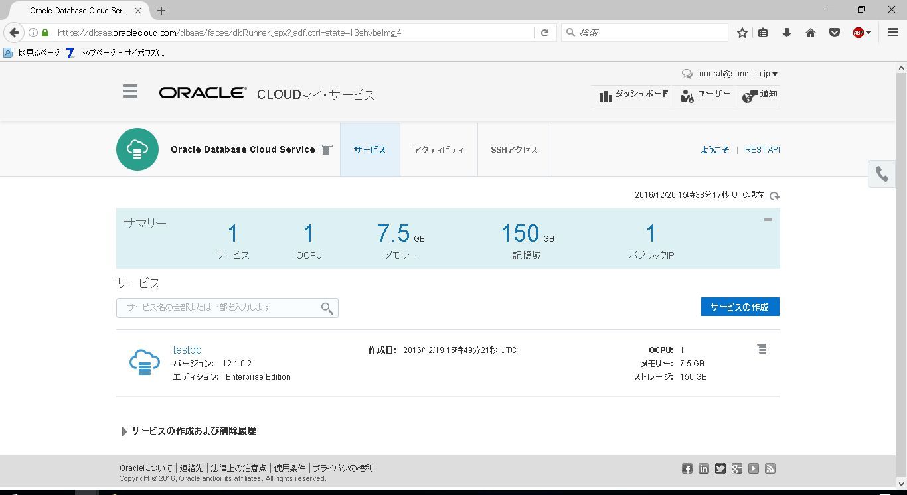The image size is (907, 495).
Task: Click the browser search box (検索)
Action: 645,33
